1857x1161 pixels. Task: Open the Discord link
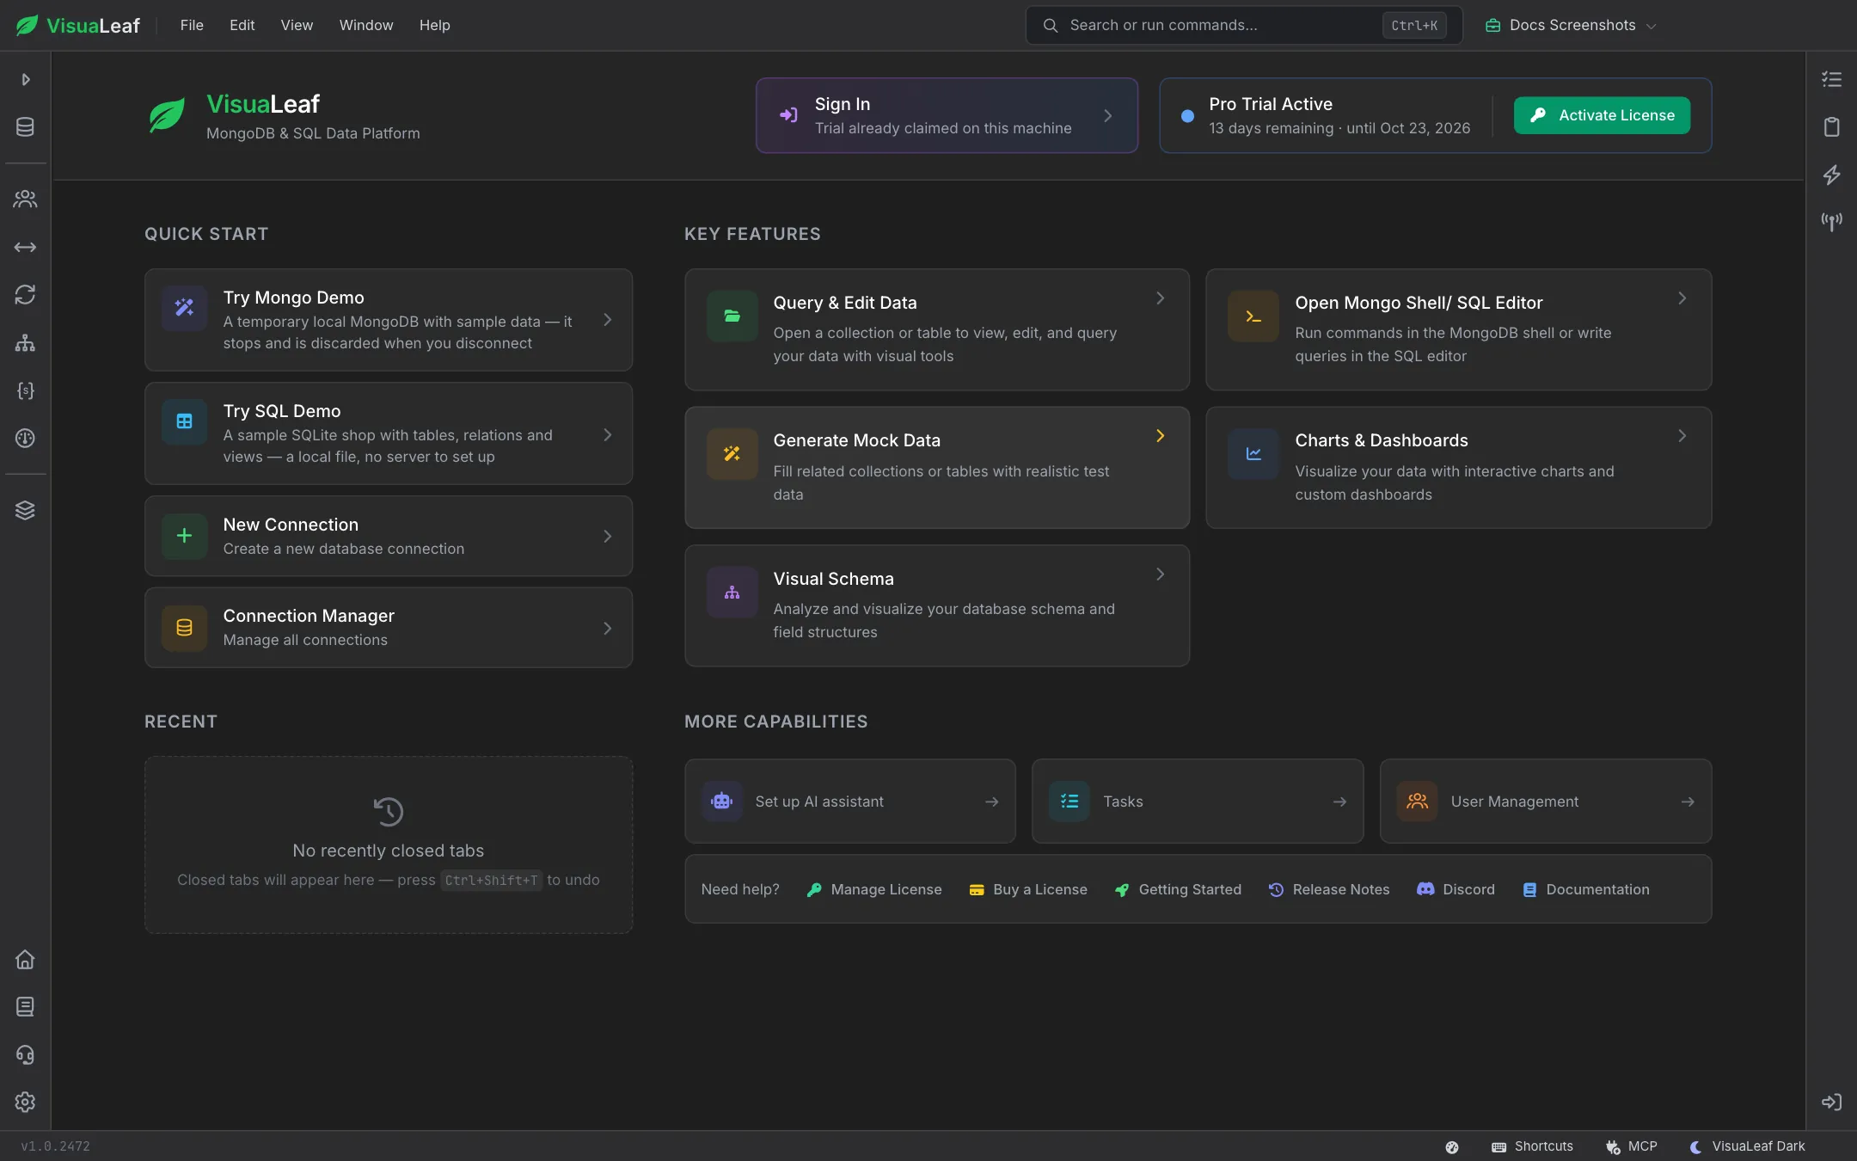pyautogui.click(x=1456, y=889)
